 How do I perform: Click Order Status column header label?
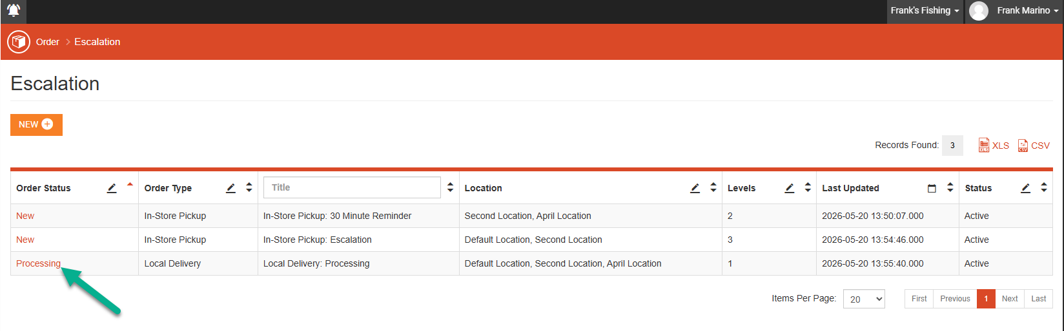pyautogui.click(x=43, y=188)
